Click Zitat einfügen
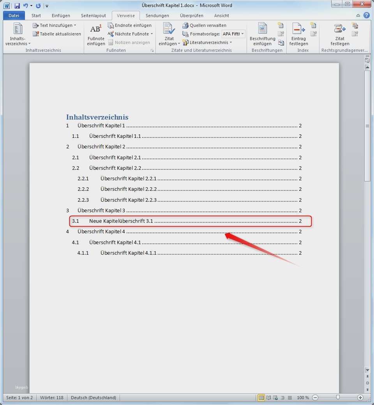Viewport: 374px width, 405px height. 169,34
